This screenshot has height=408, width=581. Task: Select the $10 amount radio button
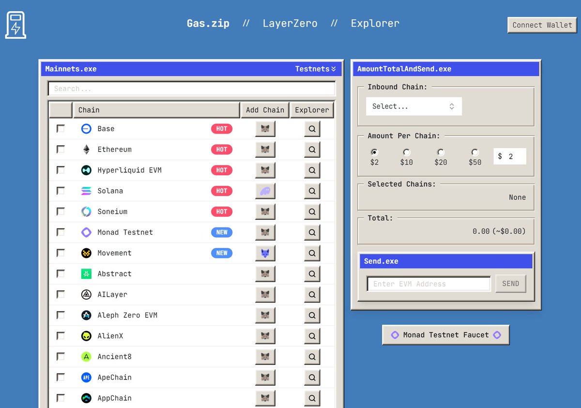(x=406, y=152)
